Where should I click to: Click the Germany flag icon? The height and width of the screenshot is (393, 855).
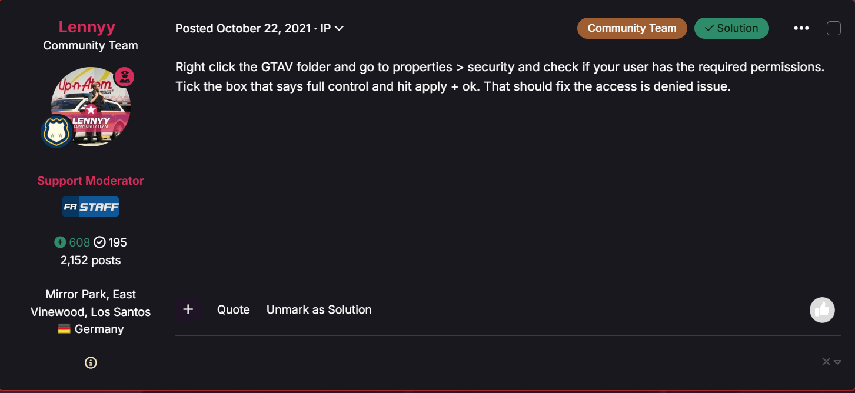[x=64, y=329]
